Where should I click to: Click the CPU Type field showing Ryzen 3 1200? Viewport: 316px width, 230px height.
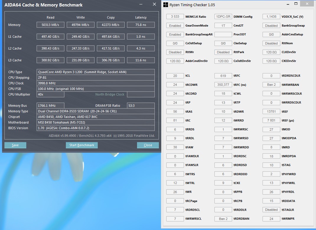point(96,72)
